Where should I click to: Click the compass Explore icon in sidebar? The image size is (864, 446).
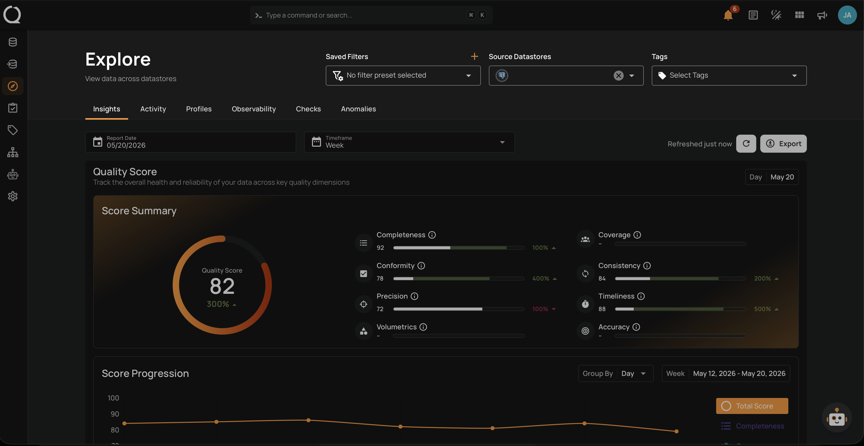click(x=13, y=86)
